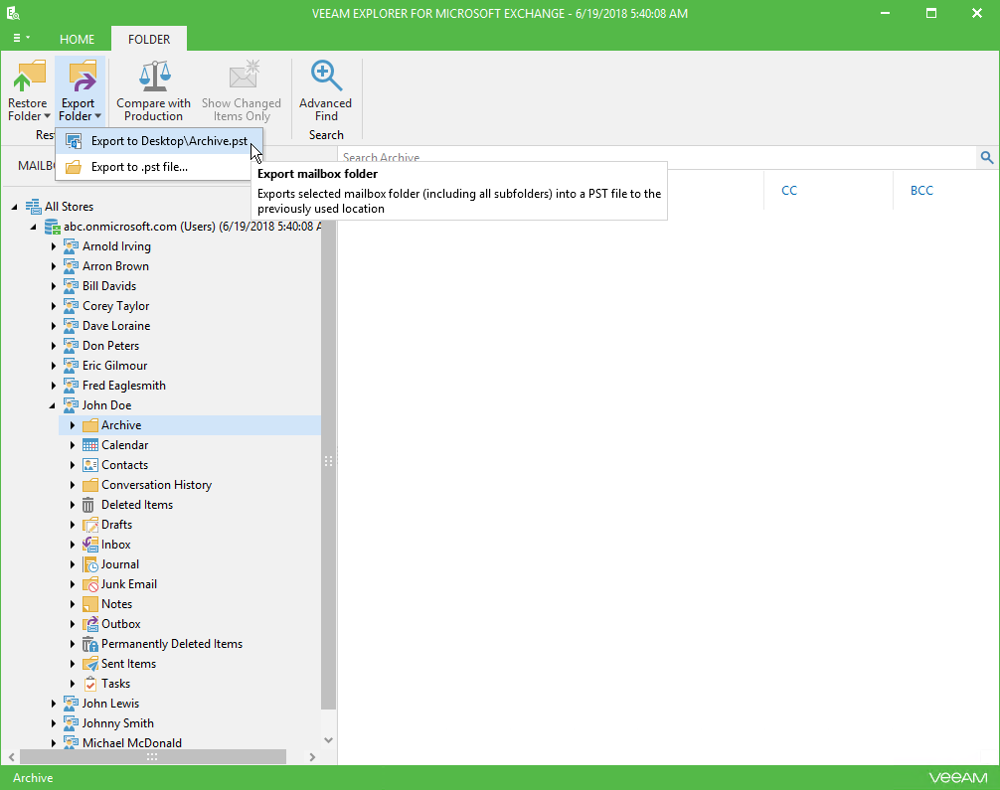
Task: Click the Show Changed Items Only button
Action: pyautogui.click(x=242, y=90)
